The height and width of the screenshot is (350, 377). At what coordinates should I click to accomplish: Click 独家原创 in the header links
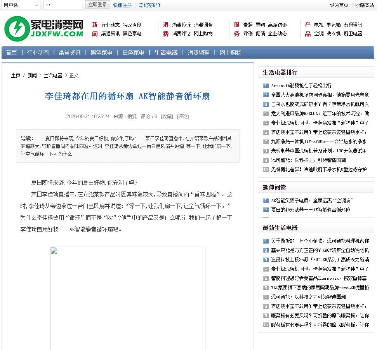click(x=132, y=25)
